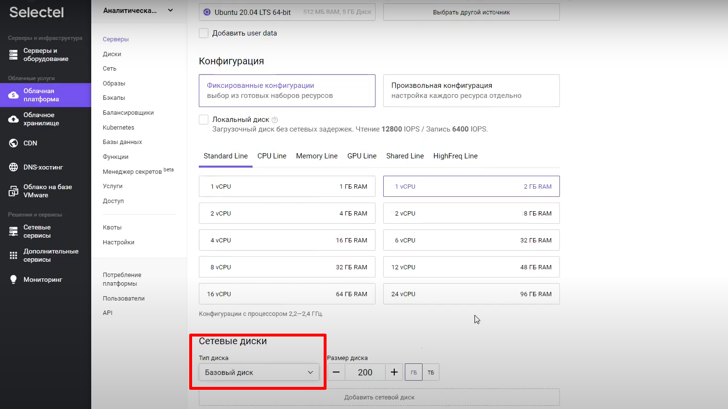The width and height of the screenshot is (728, 409).
Task: Switch disk size unit to ТБ
Action: (x=431, y=372)
